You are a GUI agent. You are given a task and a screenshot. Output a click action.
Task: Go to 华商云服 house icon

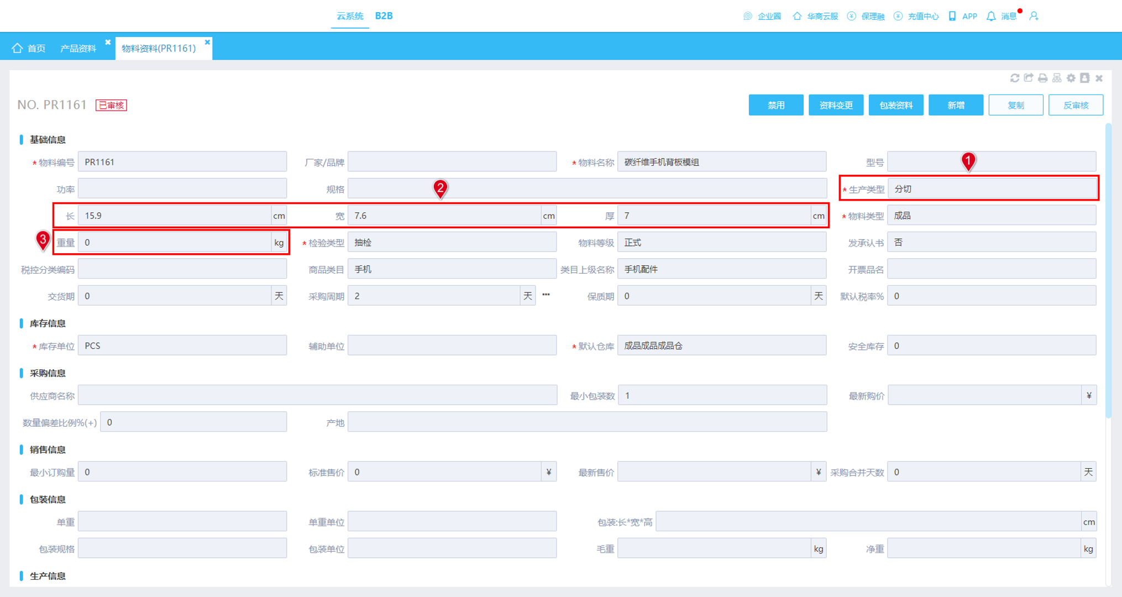797,16
